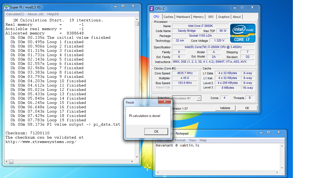Expand the Processor #1 selection dropdown

point(199,98)
